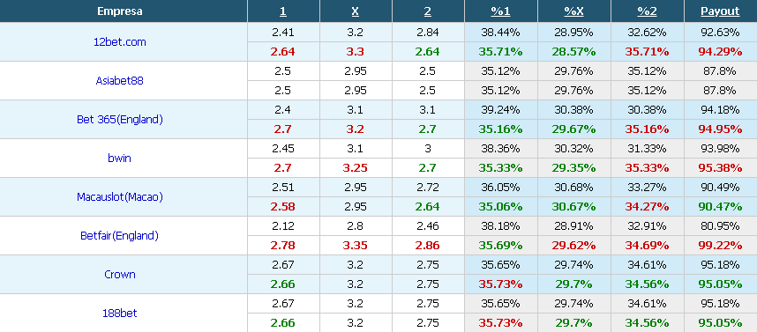Sort by the Payout column header
Viewport: 757px width, 332px height.
720,11
